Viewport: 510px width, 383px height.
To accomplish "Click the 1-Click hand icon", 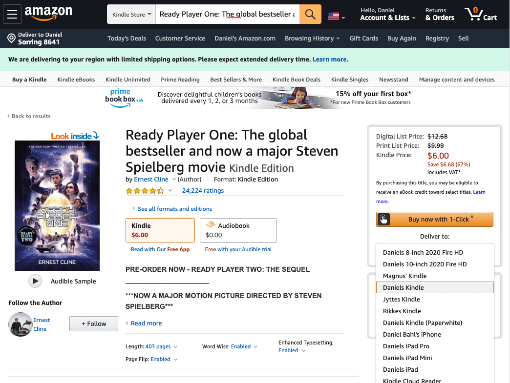I will click(383, 219).
